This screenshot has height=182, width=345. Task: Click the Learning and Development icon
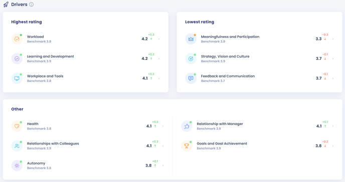17,59
